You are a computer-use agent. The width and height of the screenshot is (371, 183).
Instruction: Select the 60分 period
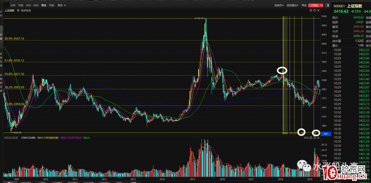pyautogui.click(x=36, y=5)
